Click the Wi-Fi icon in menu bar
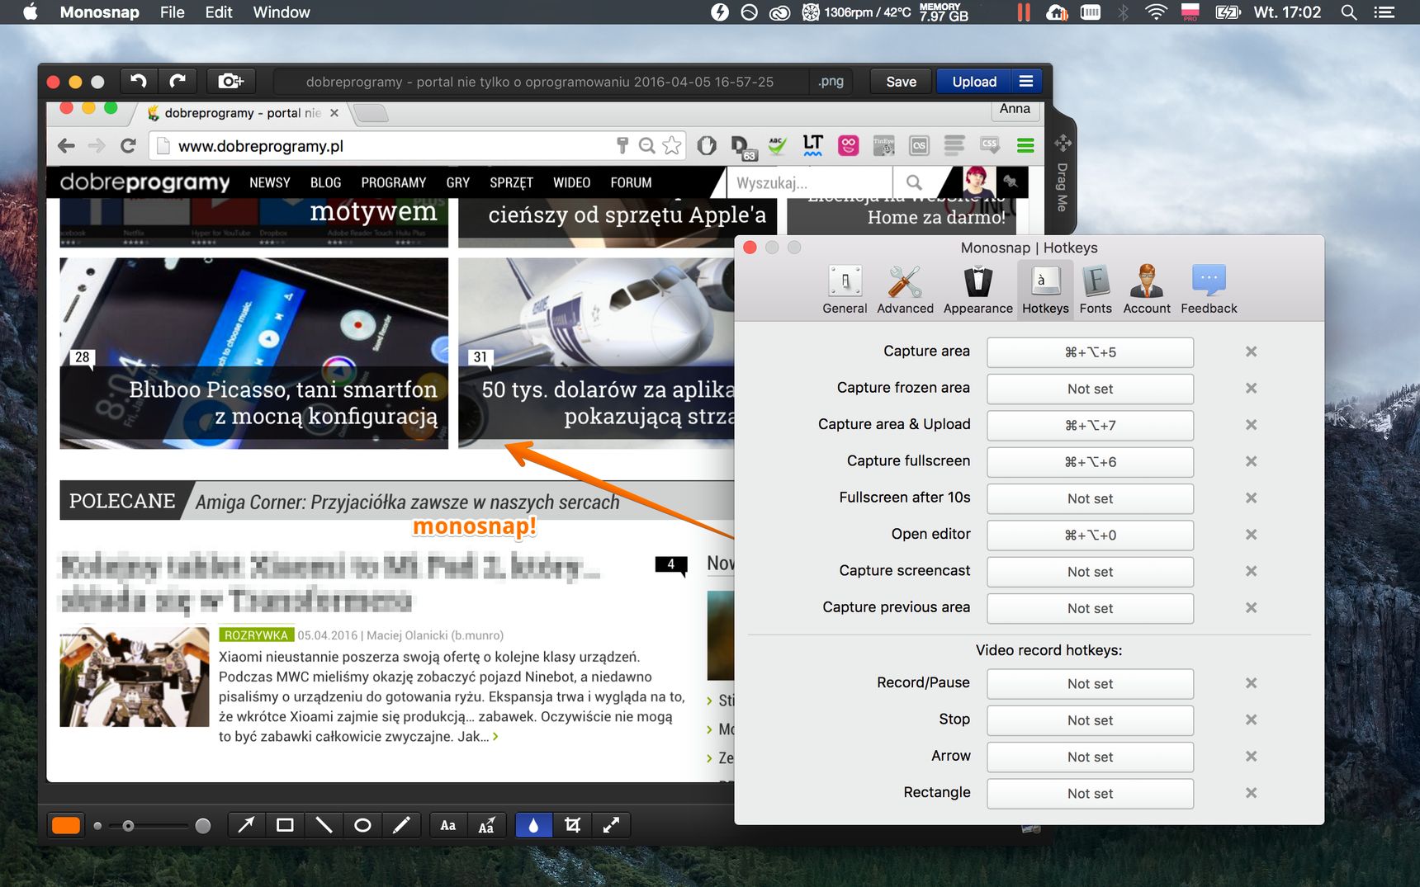The width and height of the screenshot is (1420, 887). tap(1156, 12)
